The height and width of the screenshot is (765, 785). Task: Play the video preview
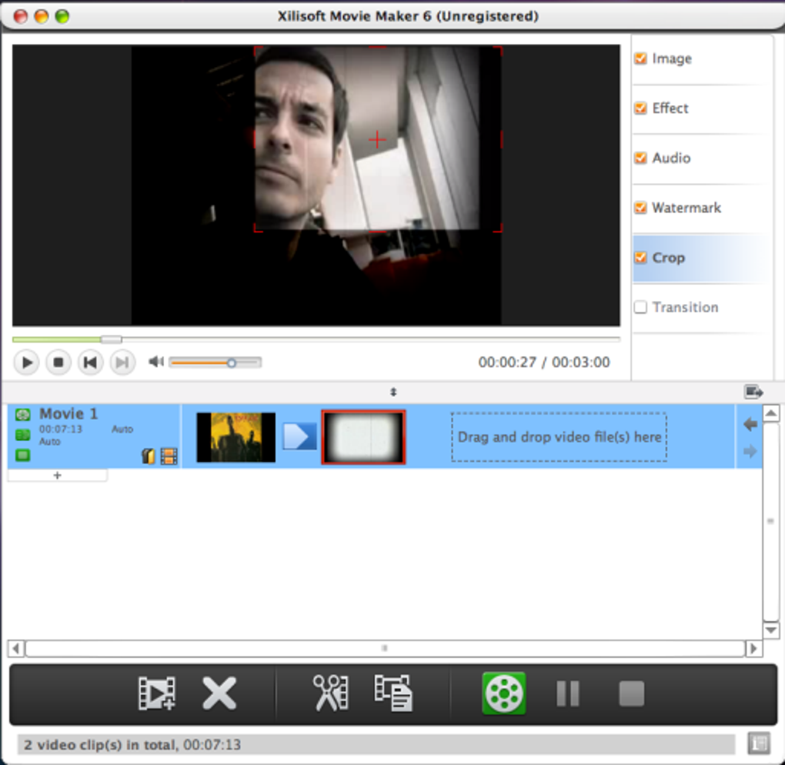pyautogui.click(x=26, y=362)
